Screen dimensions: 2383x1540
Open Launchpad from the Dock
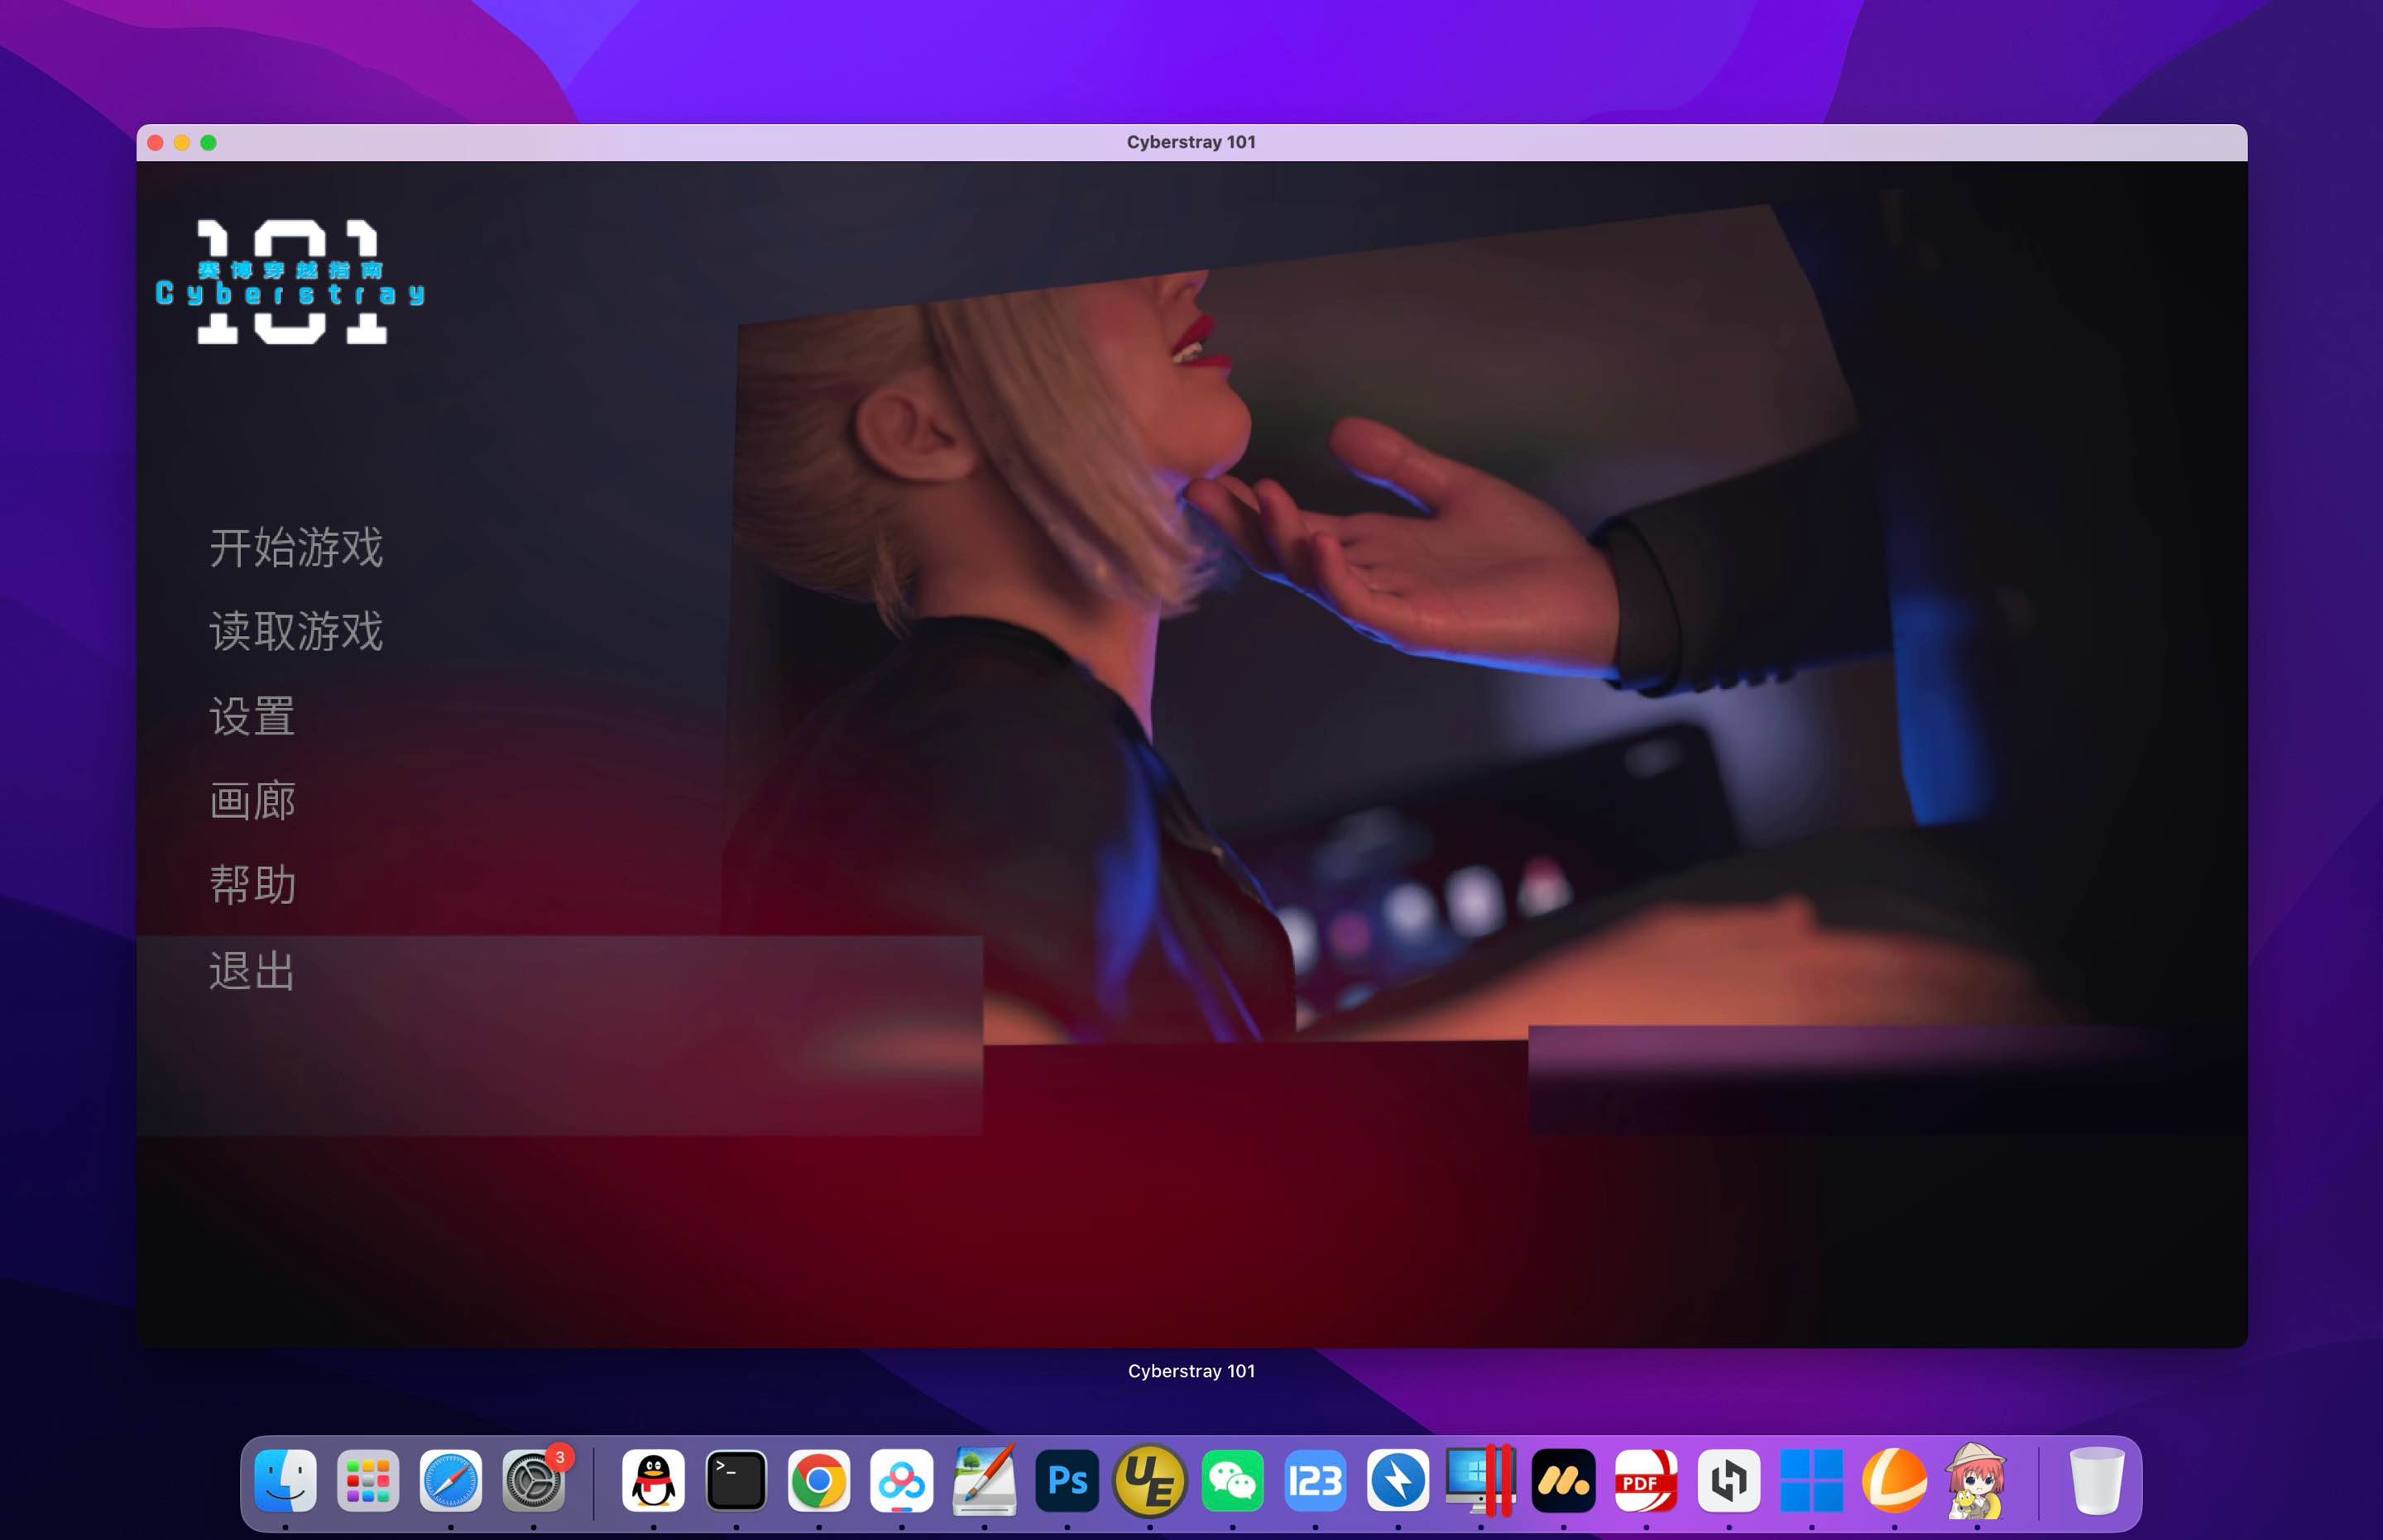pyautogui.click(x=368, y=1480)
